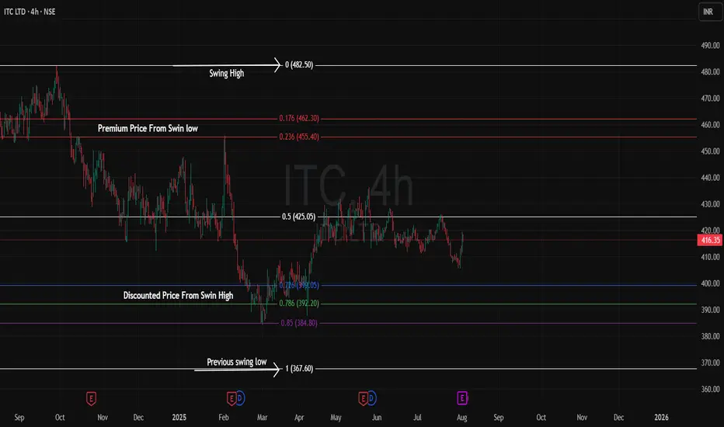724x427 pixels.
Task: Click the 0.5 (425.05) Fibonacci level label
Action: point(299,217)
